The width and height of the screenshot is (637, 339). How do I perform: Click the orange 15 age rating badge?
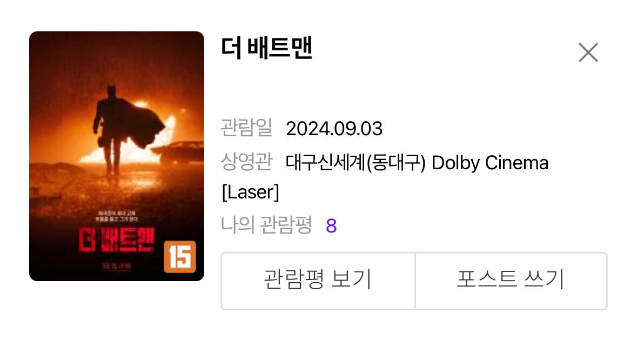pyautogui.click(x=180, y=256)
